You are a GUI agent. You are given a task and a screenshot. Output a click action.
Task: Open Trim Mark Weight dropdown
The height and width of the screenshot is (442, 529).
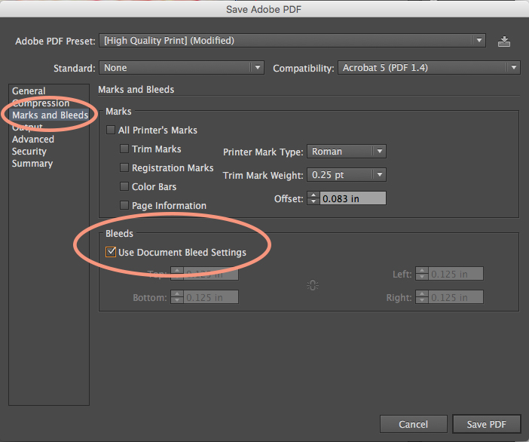[347, 175]
